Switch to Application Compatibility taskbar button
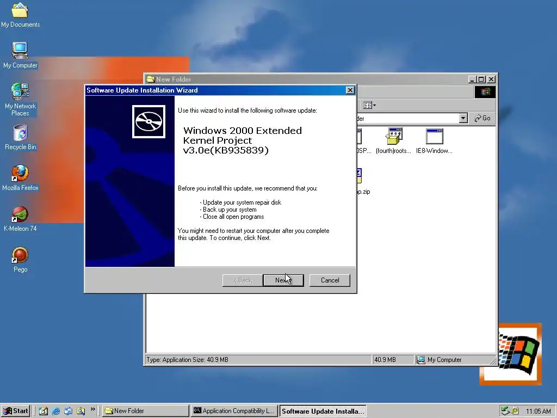557x418 pixels. coord(234,411)
